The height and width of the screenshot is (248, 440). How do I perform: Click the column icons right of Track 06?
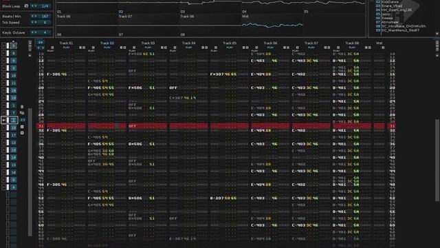[286, 48]
